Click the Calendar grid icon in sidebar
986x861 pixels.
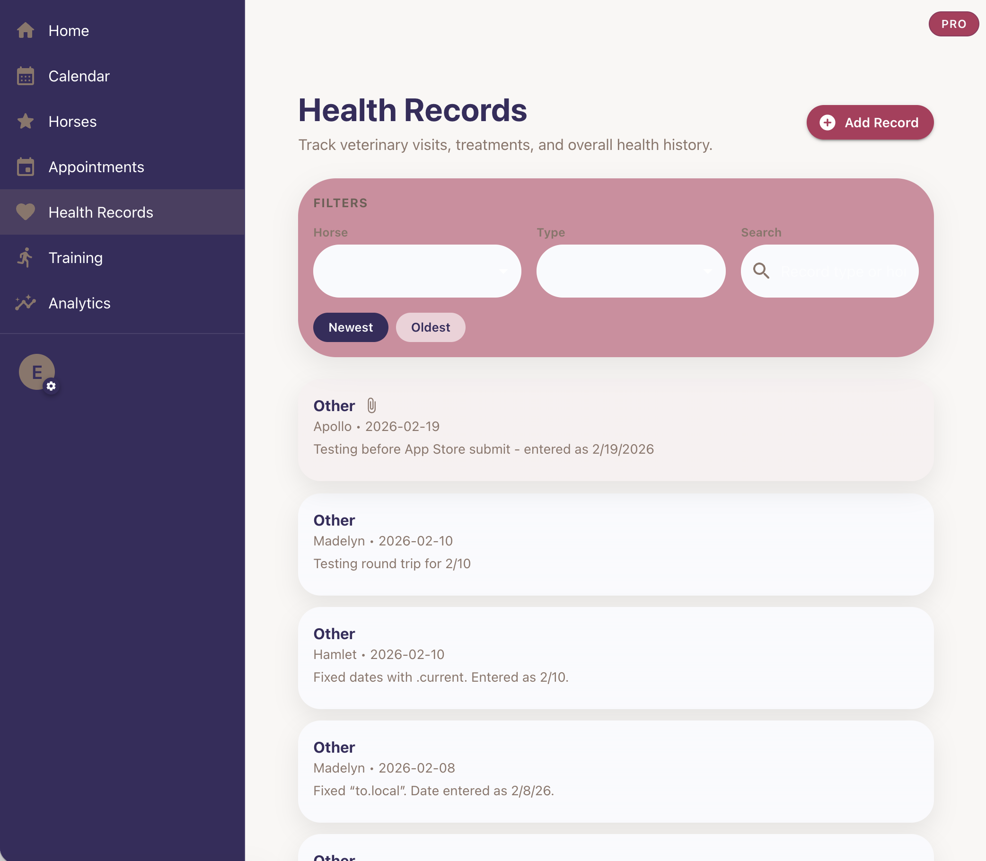26,76
